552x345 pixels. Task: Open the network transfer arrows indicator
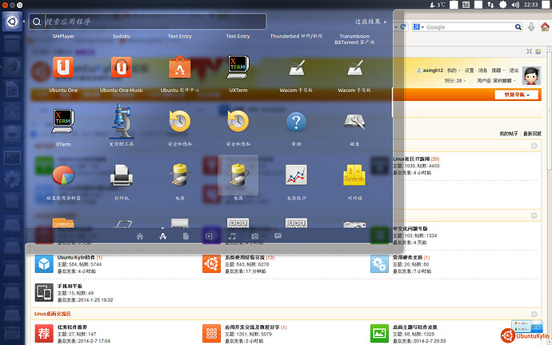tap(490, 5)
